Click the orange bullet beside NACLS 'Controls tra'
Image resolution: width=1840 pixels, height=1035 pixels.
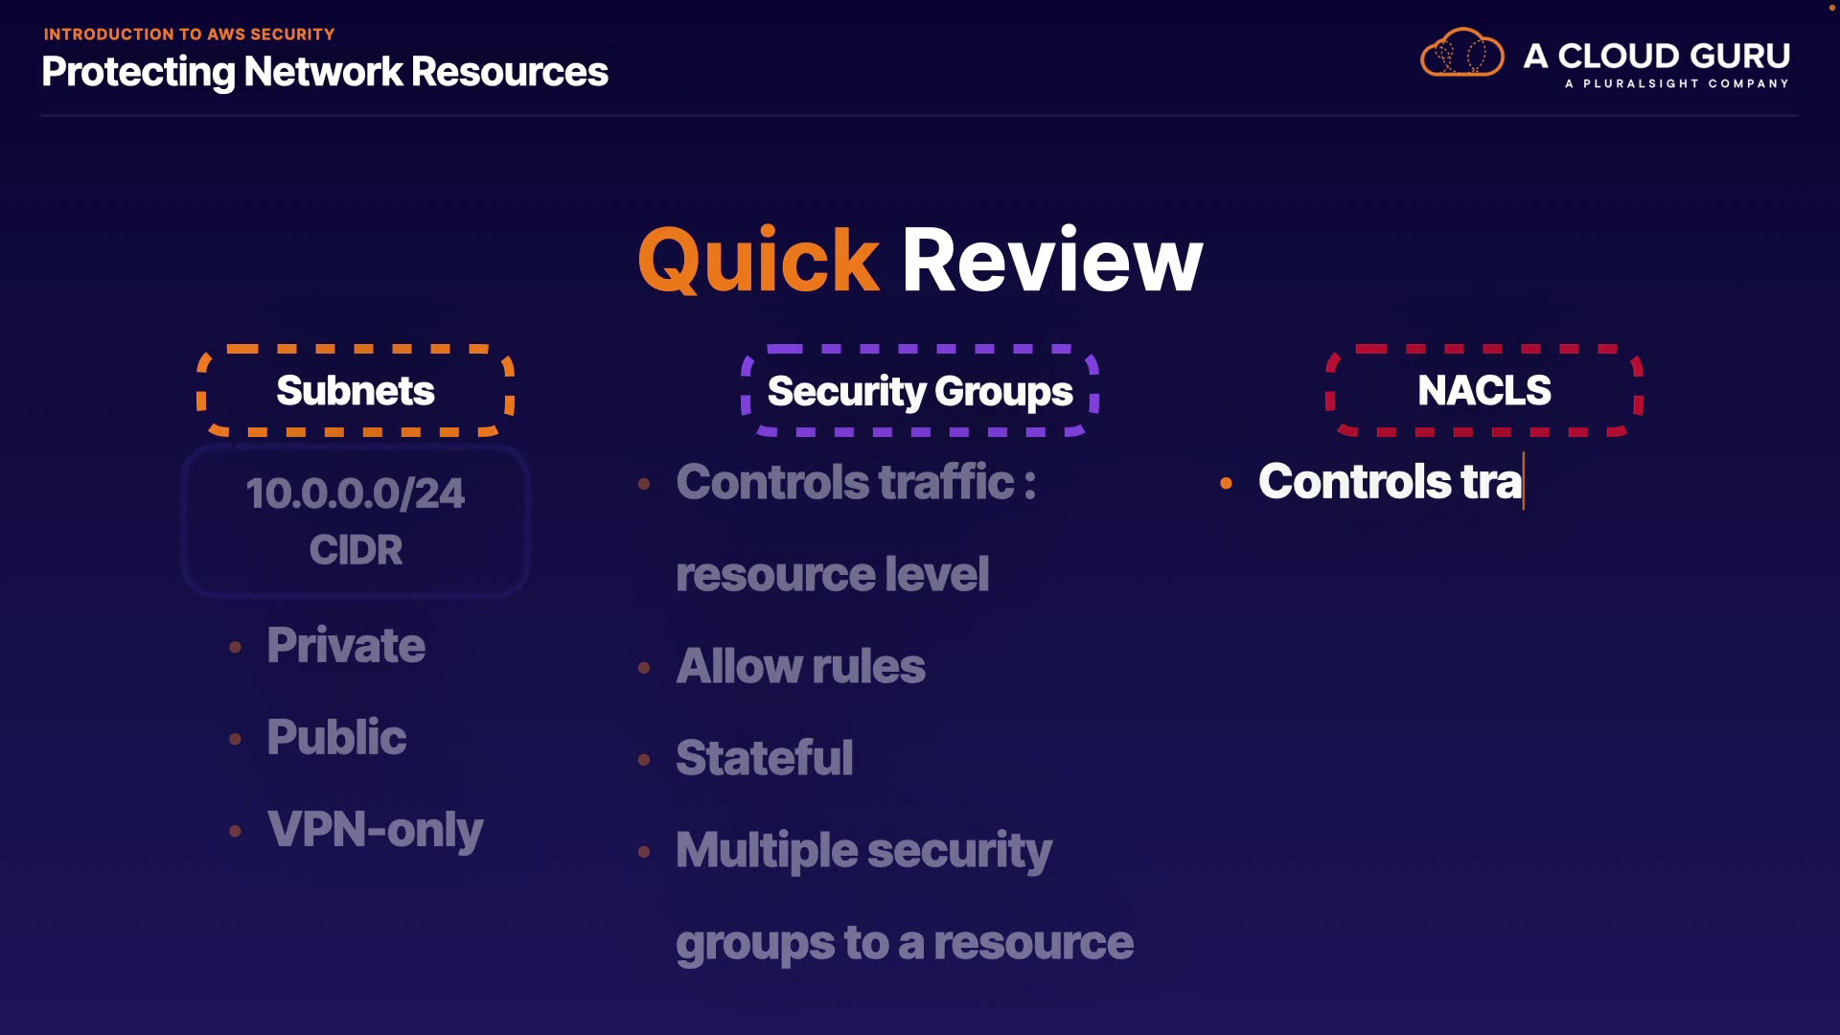point(1226,483)
